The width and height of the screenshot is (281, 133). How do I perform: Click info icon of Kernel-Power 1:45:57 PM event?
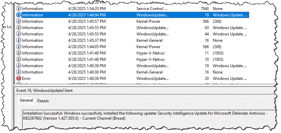pos(19,21)
